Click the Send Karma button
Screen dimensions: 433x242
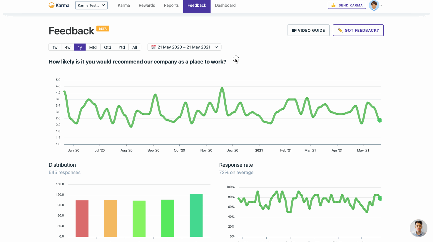click(x=347, y=5)
